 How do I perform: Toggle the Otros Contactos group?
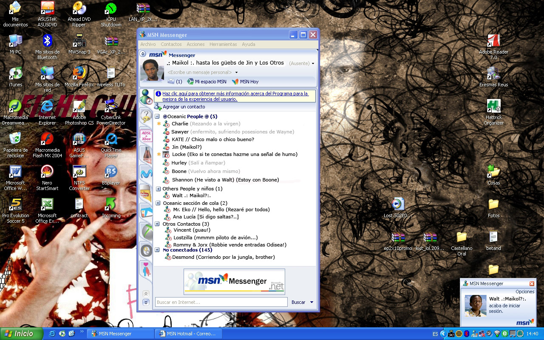(x=157, y=224)
